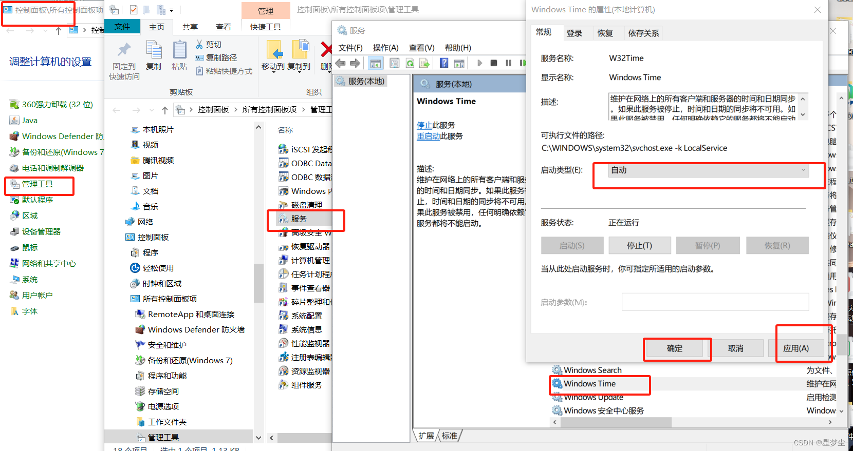This screenshot has width=853, height=451.
Task: Select Windows Search in services list
Action: click(x=592, y=370)
